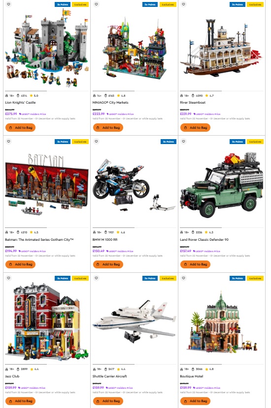
Task: Click the heart icon on Boutique Hotel
Action: click(x=183, y=278)
